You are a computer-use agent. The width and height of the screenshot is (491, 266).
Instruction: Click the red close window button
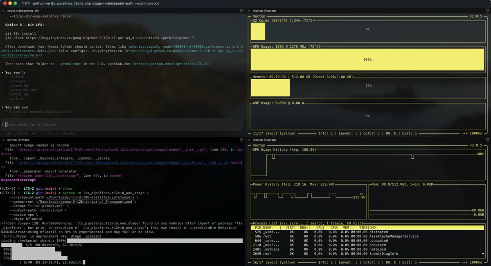pos(5,3)
